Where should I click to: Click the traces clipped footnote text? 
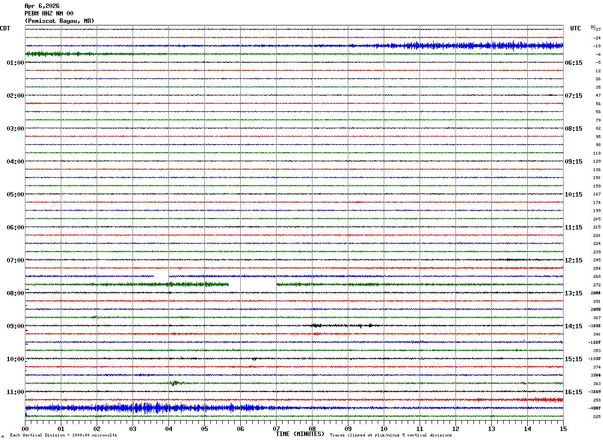[391, 436]
